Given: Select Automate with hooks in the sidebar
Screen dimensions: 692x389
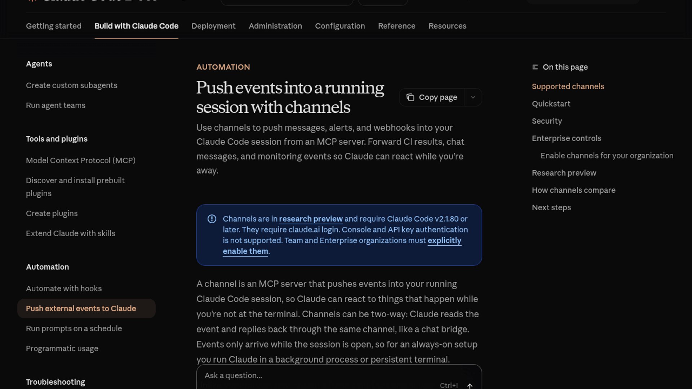Looking at the screenshot, I should tap(64, 289).
